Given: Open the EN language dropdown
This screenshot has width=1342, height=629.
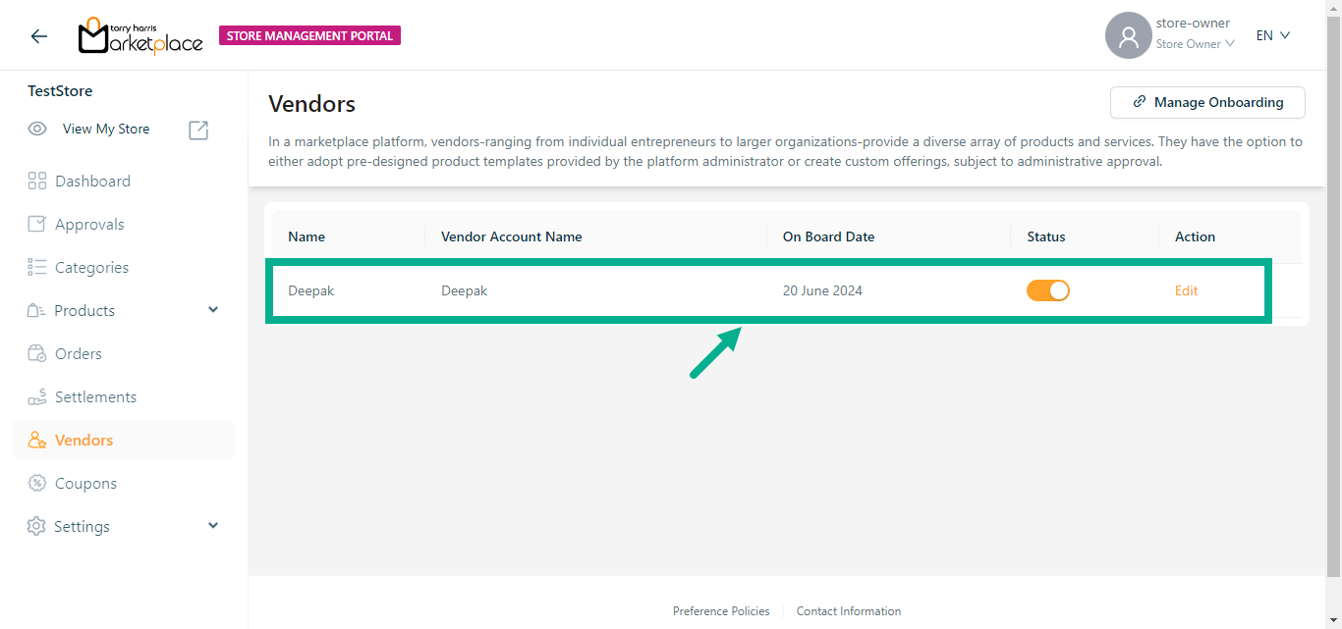Looking at the screenshot, I should [1272, 35].
